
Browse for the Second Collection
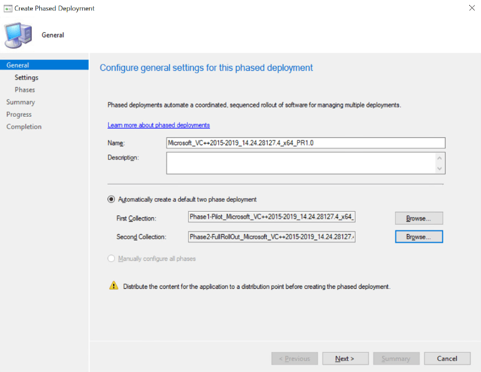(418, 237)
